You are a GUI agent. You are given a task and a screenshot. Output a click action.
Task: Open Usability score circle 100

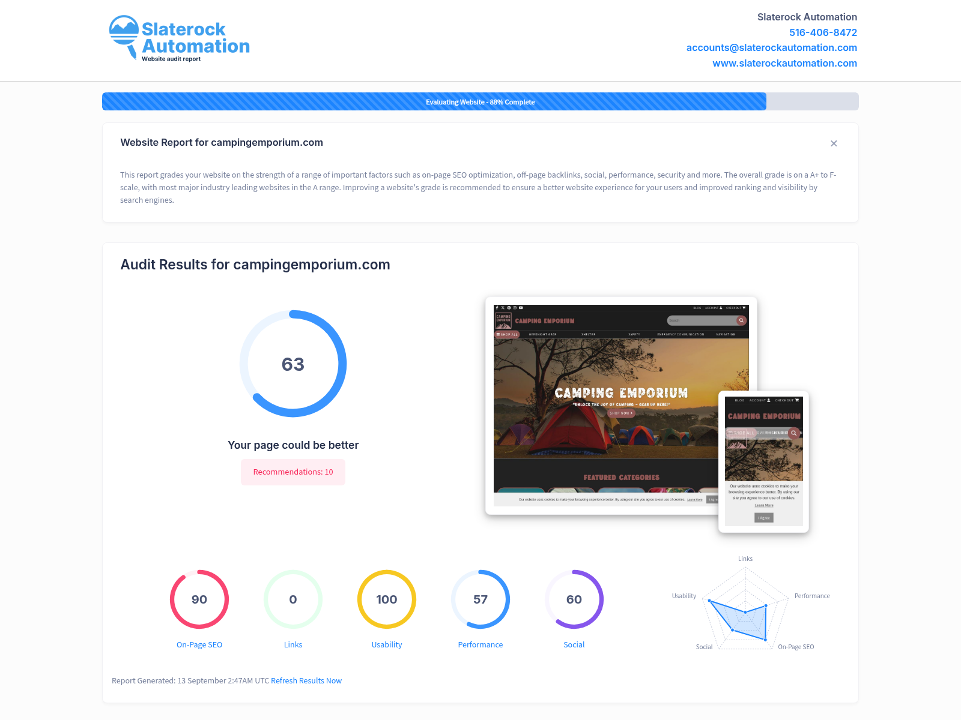point(387,599)
